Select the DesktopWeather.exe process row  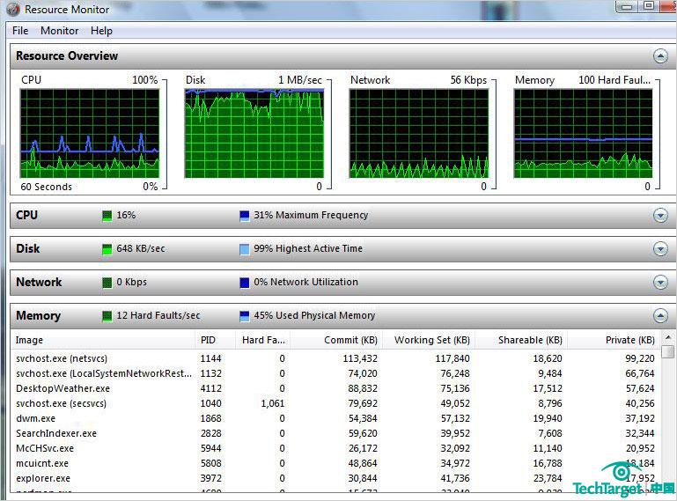(63, 388)
